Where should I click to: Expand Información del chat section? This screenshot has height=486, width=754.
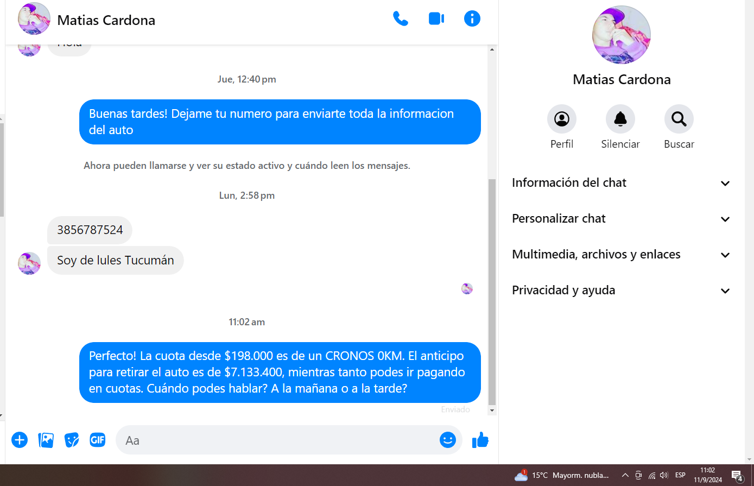click(x=621, y=183)
